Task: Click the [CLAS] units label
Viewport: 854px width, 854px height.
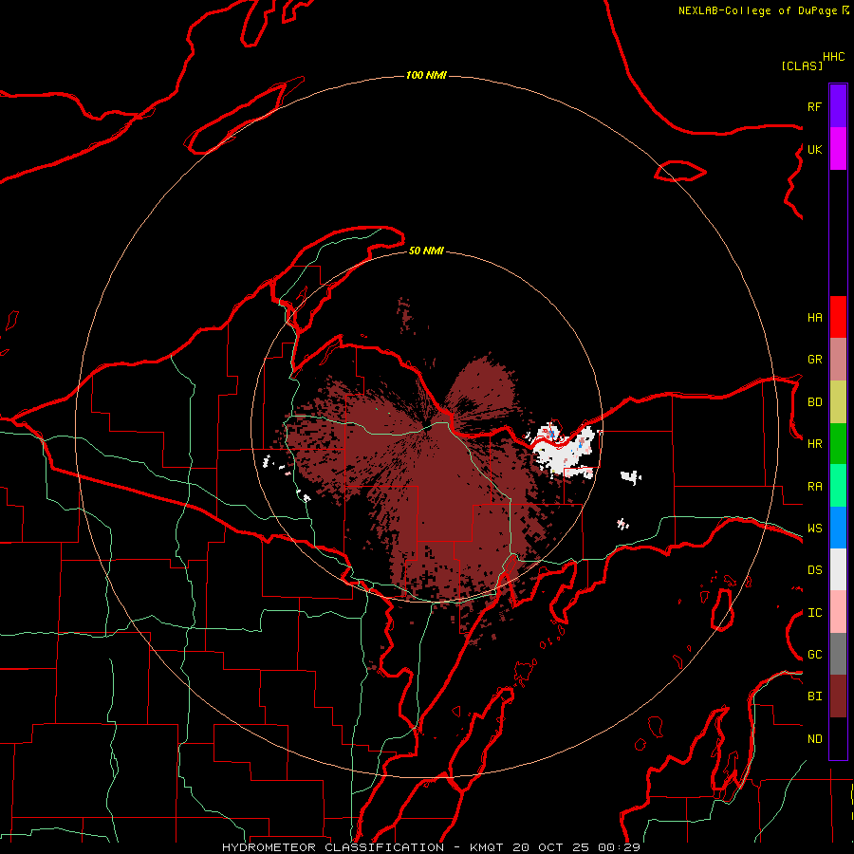Action: click(x=802, y=65)
